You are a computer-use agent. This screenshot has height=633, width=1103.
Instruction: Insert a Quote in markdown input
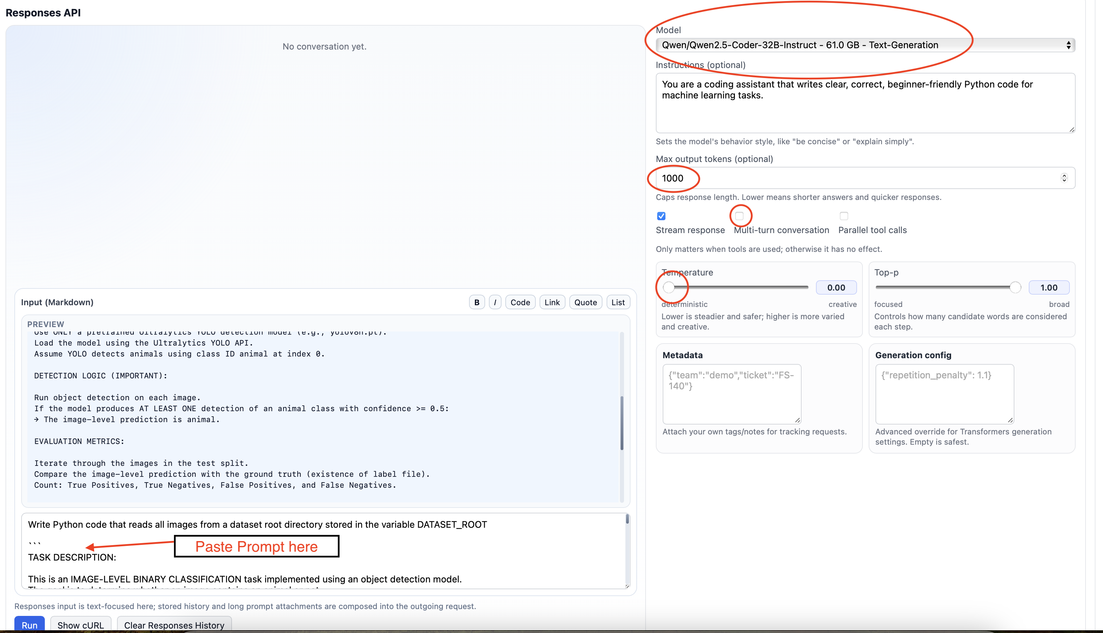point(585,302)
